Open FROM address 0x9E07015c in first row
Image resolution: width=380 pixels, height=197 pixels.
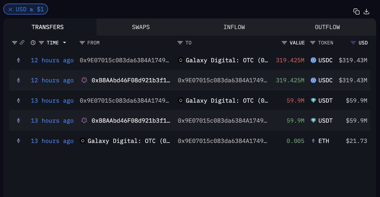point(125,60)
